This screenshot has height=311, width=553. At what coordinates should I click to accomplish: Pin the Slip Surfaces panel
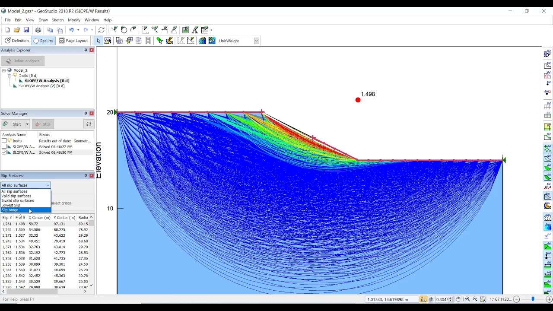tap(86, 176)
